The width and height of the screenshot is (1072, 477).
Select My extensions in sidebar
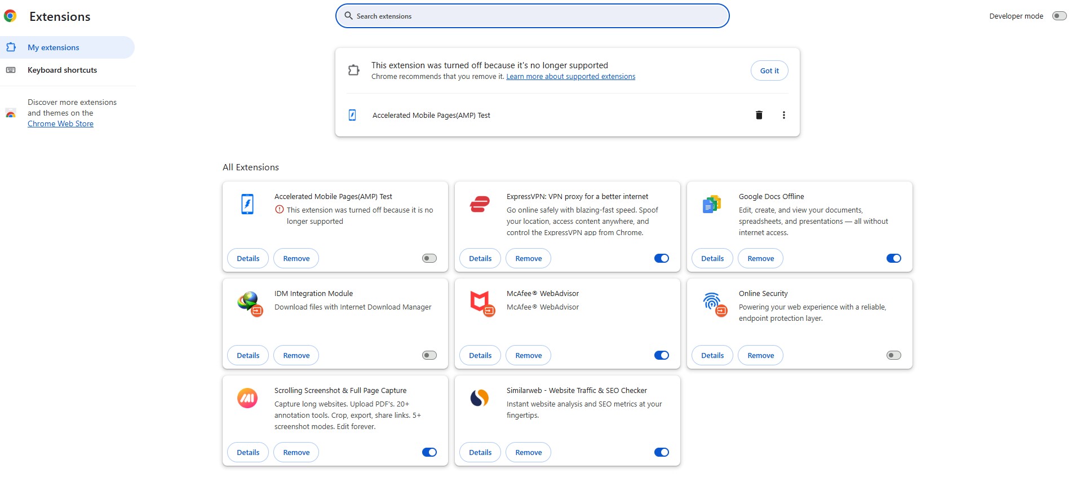(54, 47)
